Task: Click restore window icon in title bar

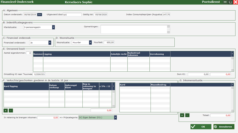Action: point(230,2)
